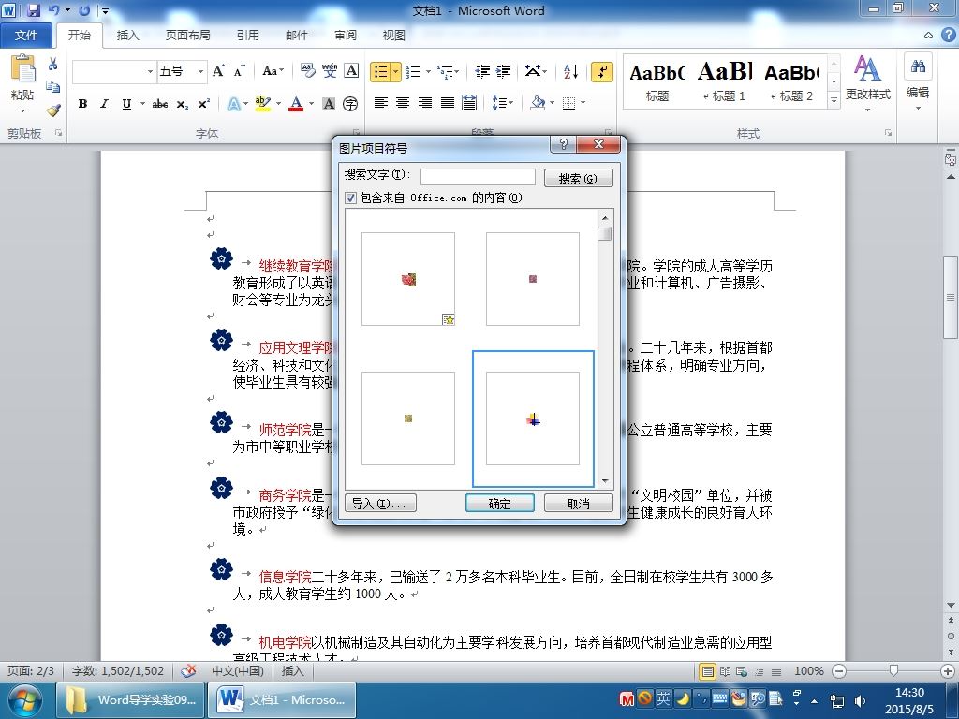The width and height of the screenshot is (959, 719).
Task: Click the Format Painter brush icon
Action: (53, 110)
